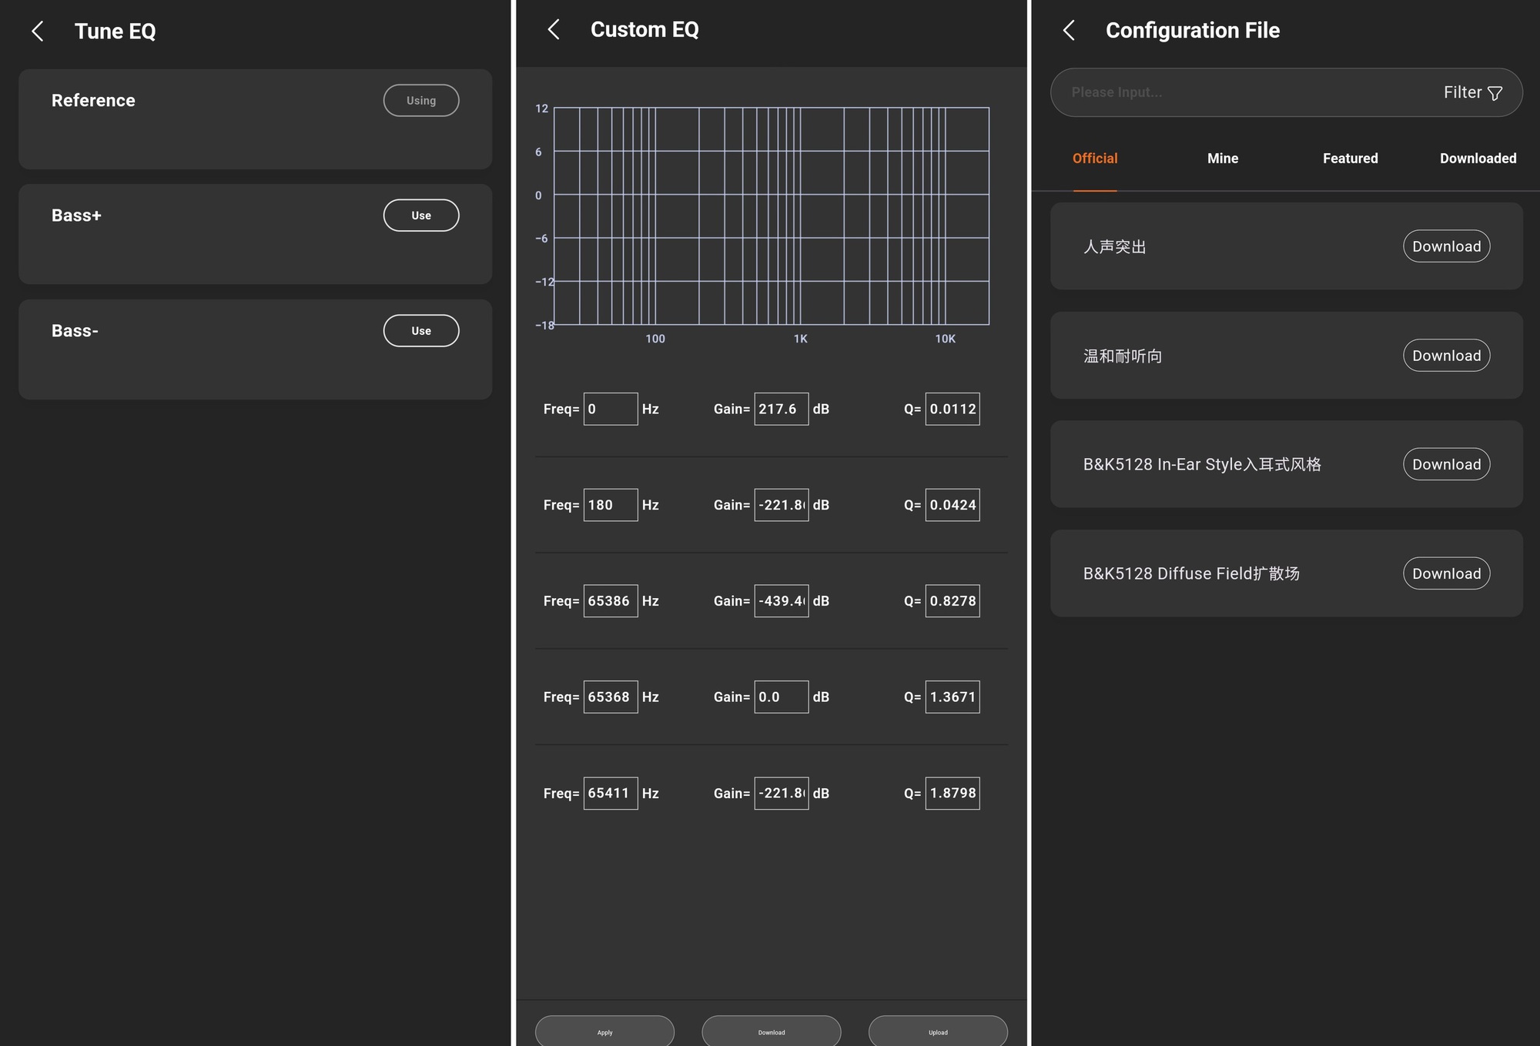The height and width of the screenshot is (1046, 1540).
Task: Click the 1K label on graph axis
Action: 801,339
